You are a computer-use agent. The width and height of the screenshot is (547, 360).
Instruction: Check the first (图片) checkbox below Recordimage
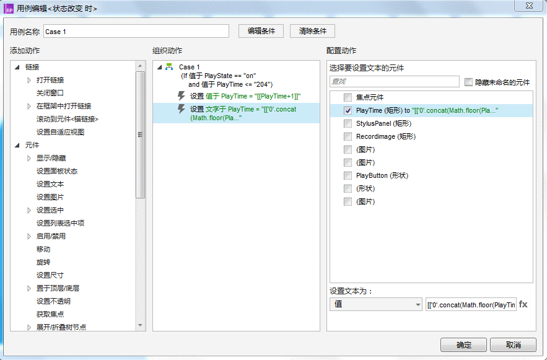tap(348, 150)
